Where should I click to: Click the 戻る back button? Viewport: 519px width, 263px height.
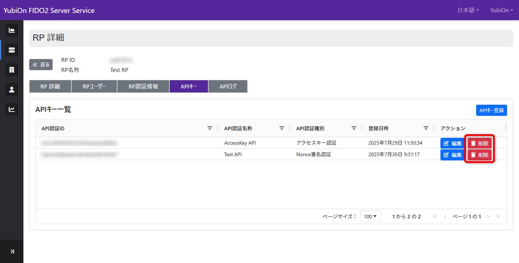(x=41, y=65)
